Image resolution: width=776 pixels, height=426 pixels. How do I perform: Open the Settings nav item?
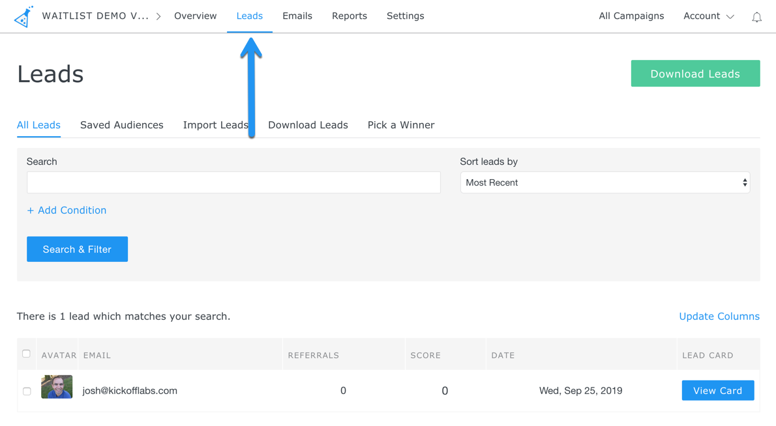405,16
